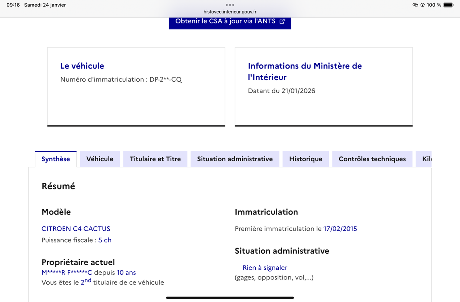Open the ellipsis menu above the address bar
This screenshot has height=302, width=460.
coord(230,5)
